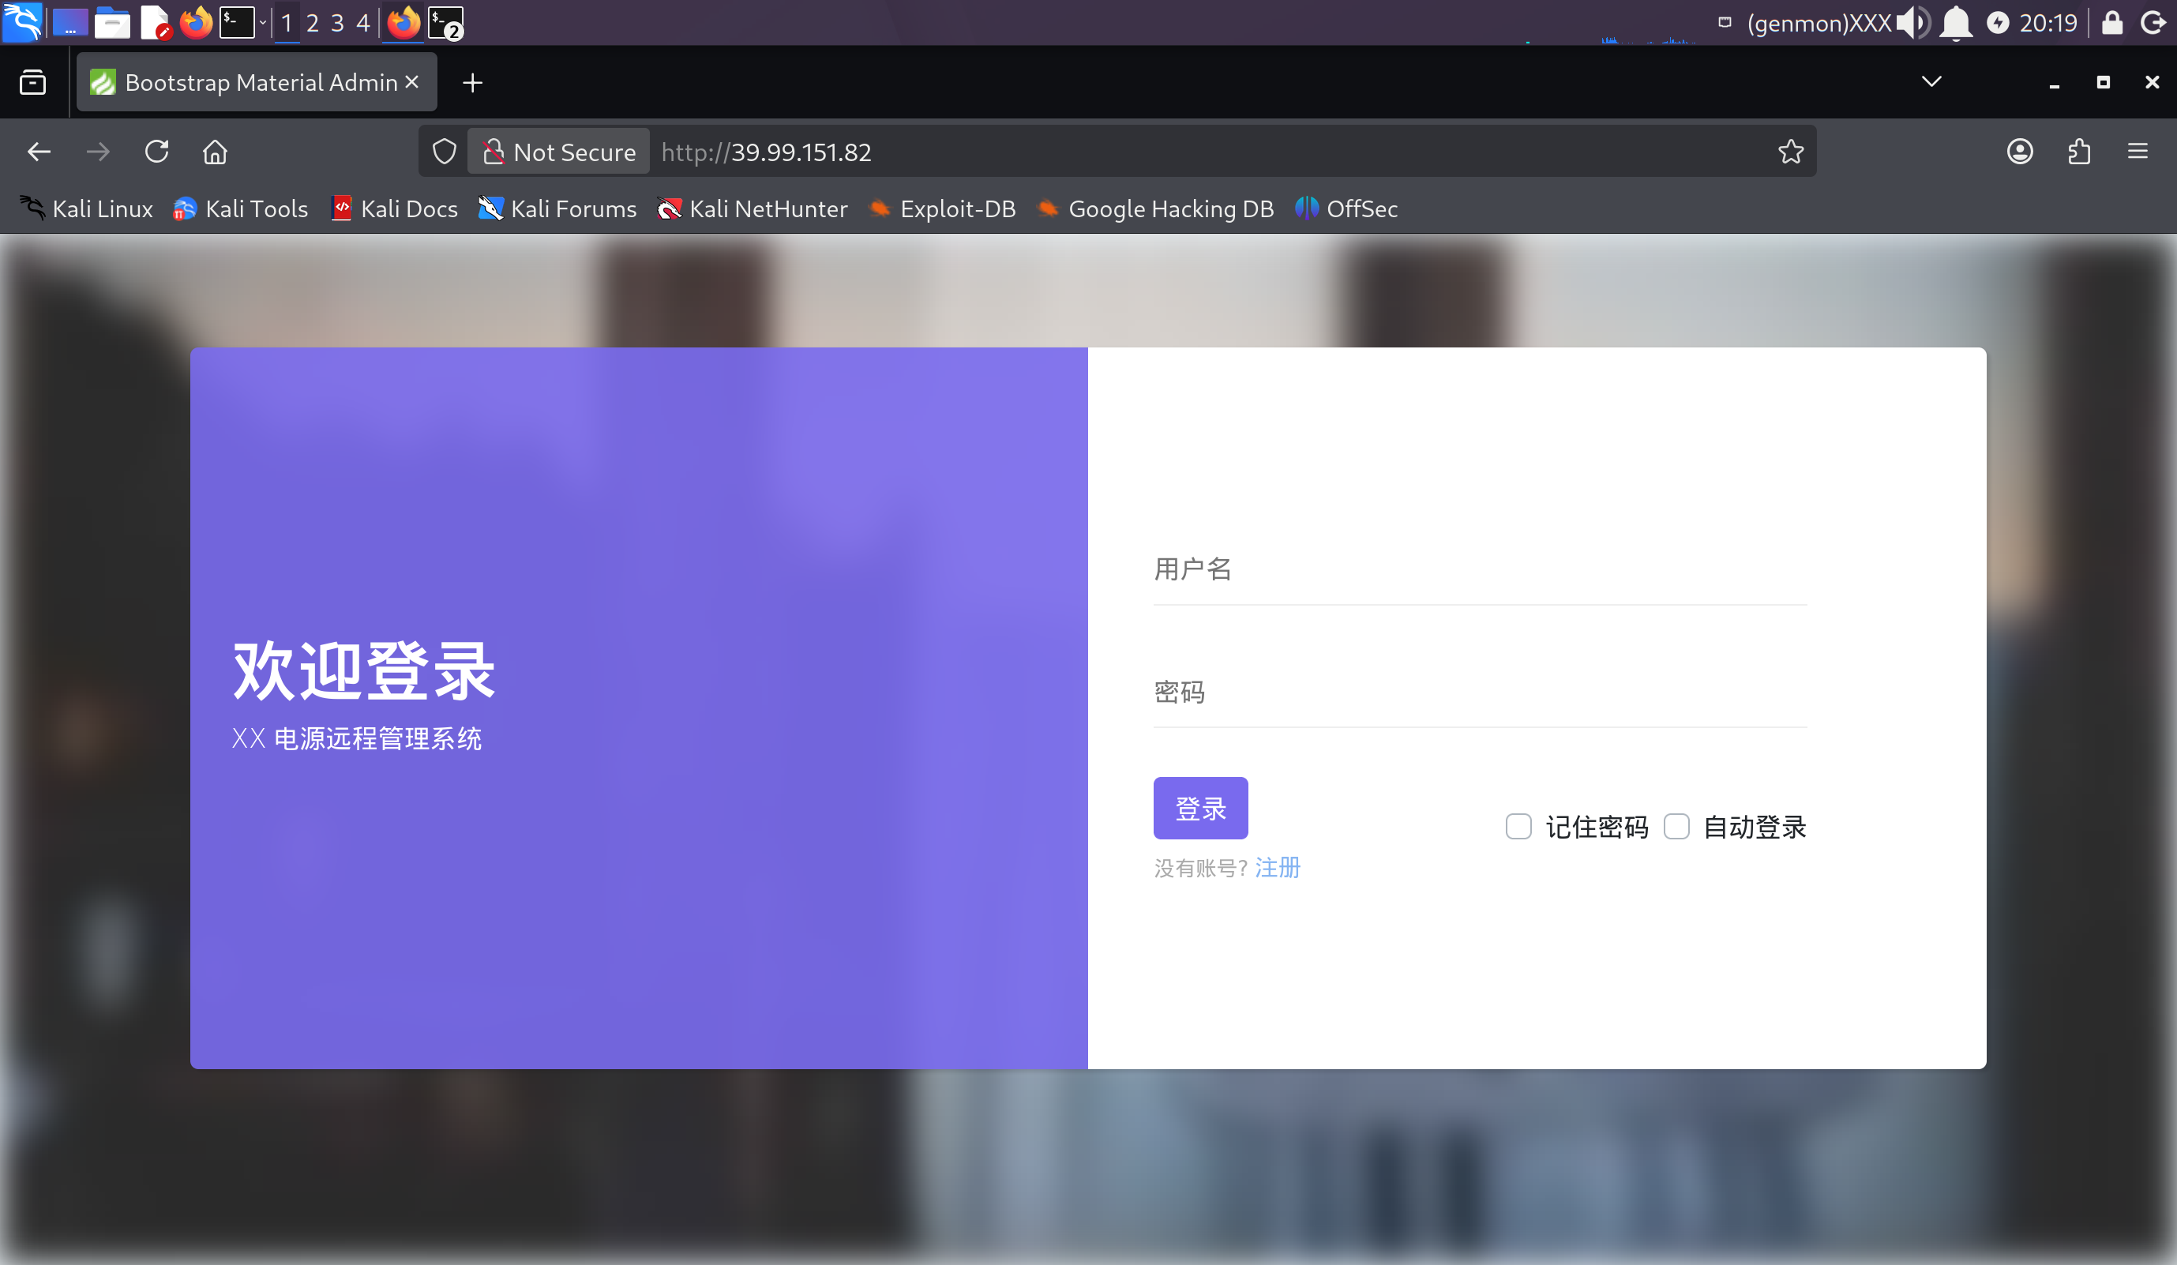Maximize the Firefox window
This screenshot has width=2177, height=1265.
tap(2103, 82)
